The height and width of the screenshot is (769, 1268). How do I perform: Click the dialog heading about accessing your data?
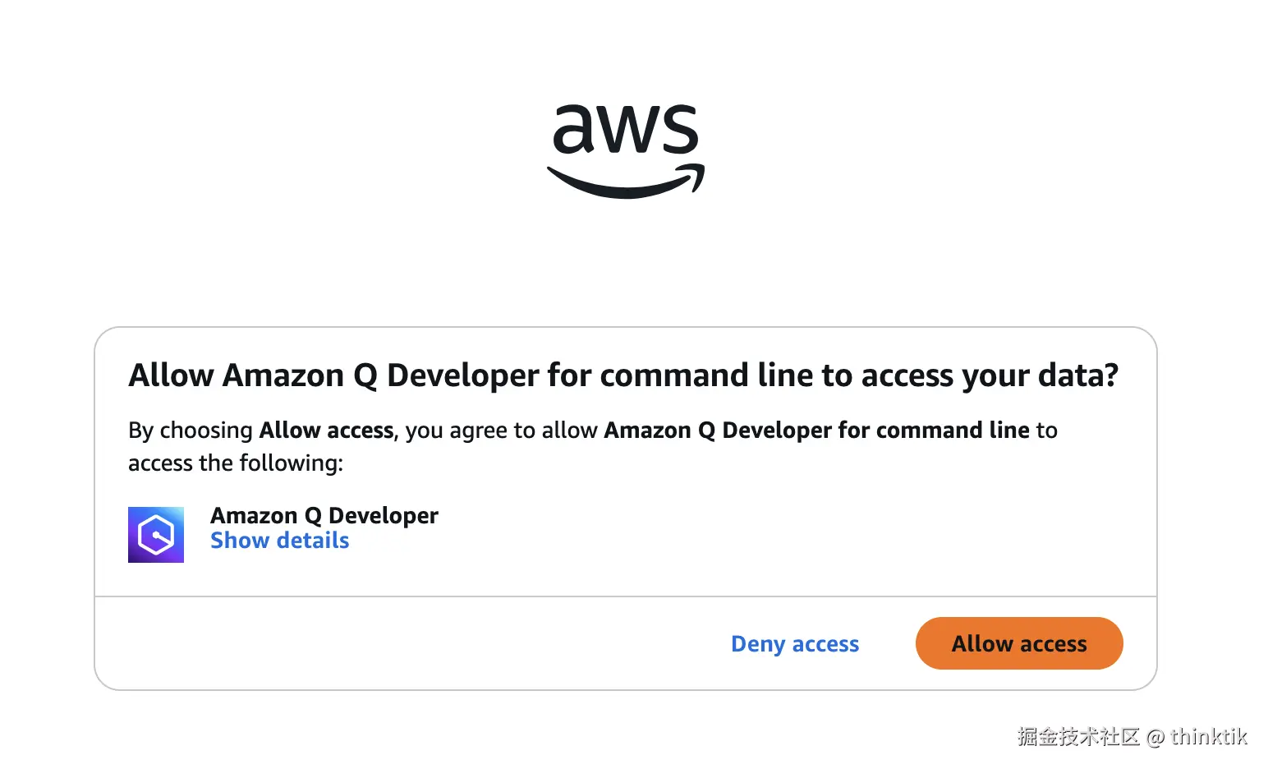(x=623, y=375)
